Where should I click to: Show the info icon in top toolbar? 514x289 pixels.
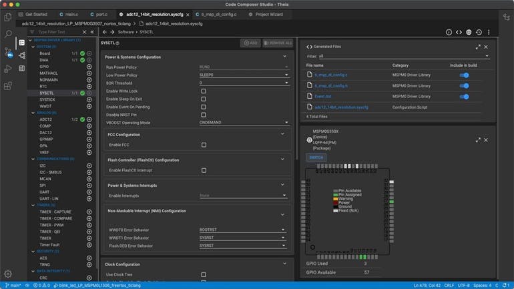(x=449, y=32)
